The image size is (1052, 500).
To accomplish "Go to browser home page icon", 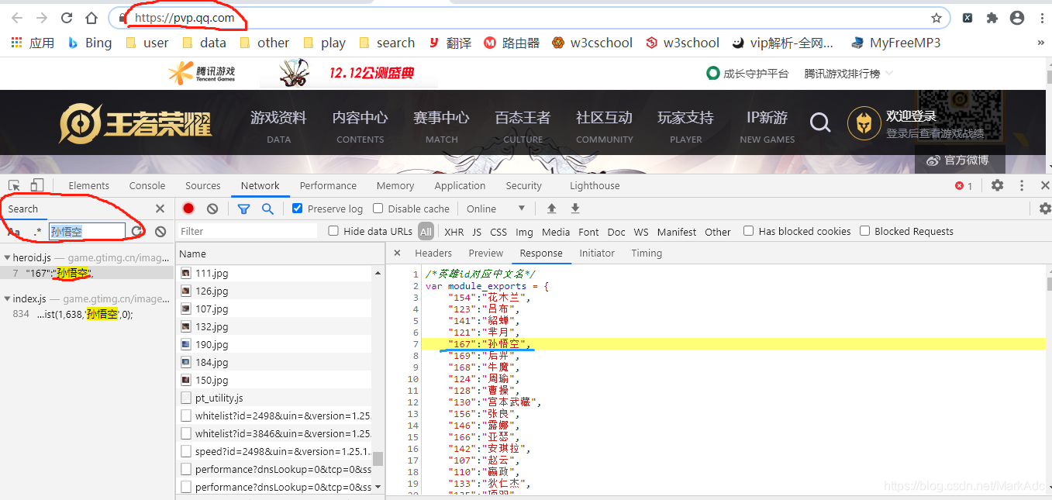I will coord(91,18).
